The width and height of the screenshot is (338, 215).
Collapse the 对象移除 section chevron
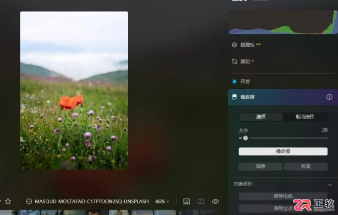330,185
